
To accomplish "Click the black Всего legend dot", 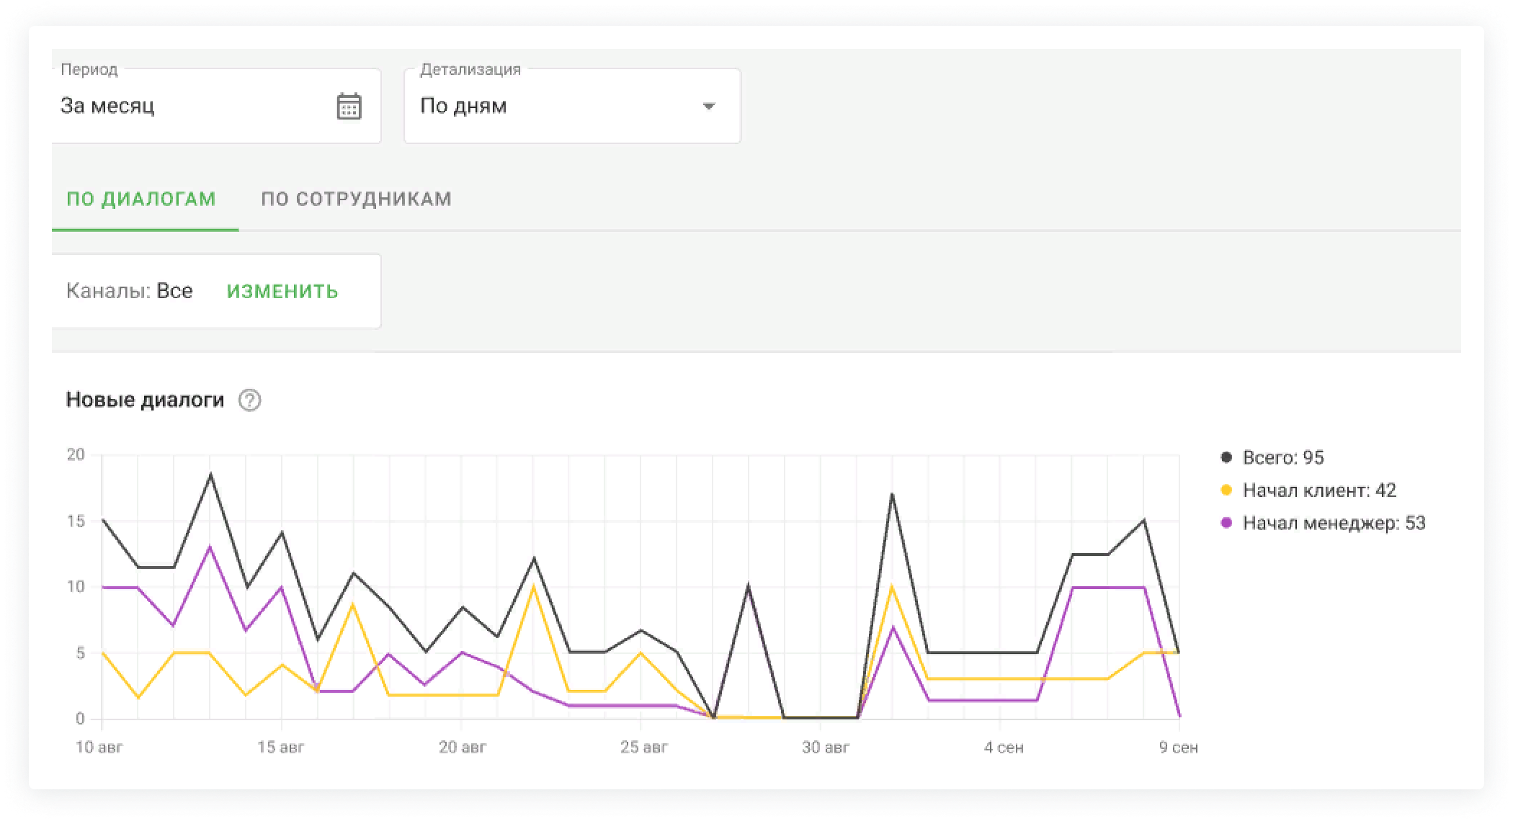I will point(1226,458).
